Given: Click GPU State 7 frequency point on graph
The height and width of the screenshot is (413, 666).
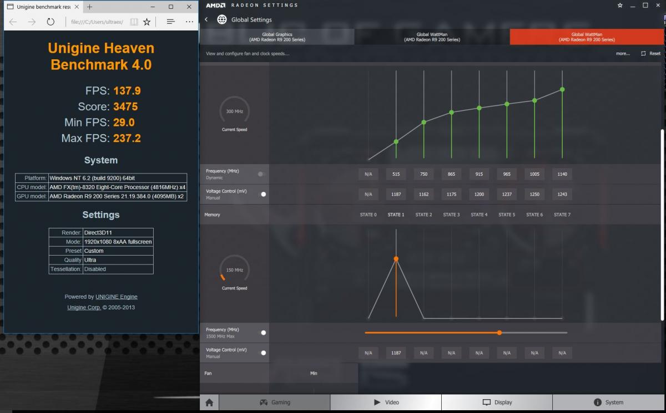Looking at the screenshot, I should coord(562,89).
